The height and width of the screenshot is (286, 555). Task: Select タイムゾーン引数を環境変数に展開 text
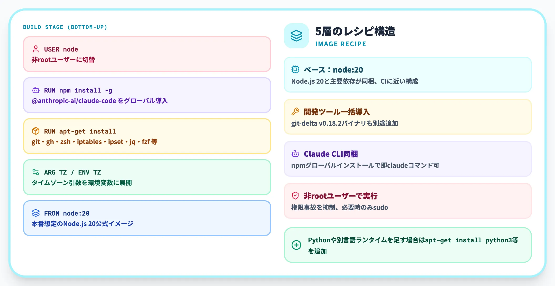point(82,183)
